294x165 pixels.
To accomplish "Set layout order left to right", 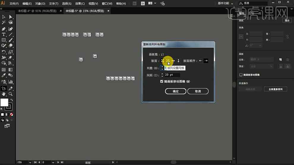I will point(206,61).
